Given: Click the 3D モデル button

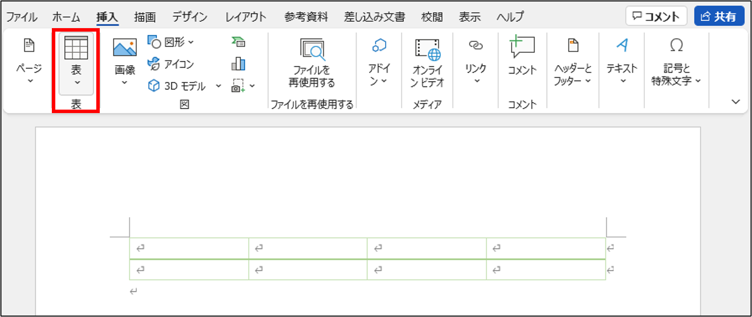Looking at the screenshot, I should (x=177, y=86).
